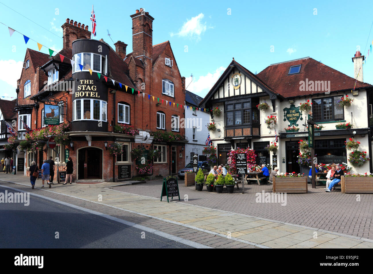Click the gold "THE STAG HOTEL" turret lettering
The image size is (373, 274).
point(87,88)
